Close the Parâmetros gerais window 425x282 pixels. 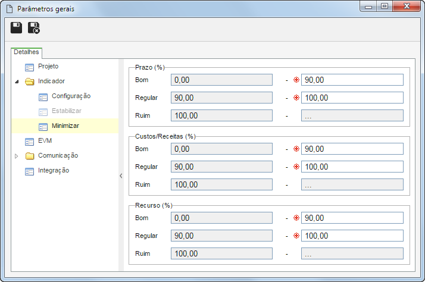pos(407,6)
